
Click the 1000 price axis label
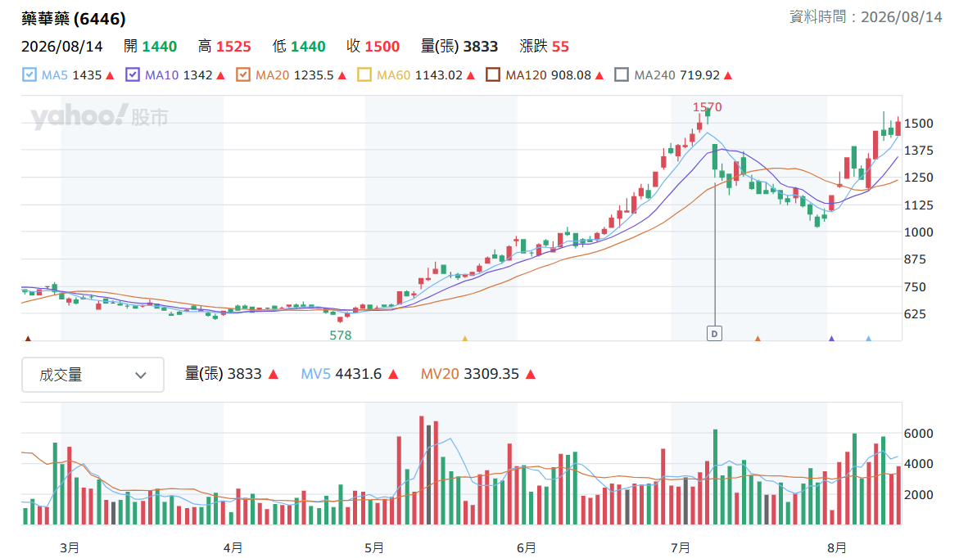[x=919, y=232]
